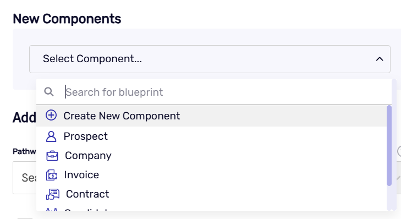
Task: Click the magnifying glass search icon
Action: [x=49, y=92]
